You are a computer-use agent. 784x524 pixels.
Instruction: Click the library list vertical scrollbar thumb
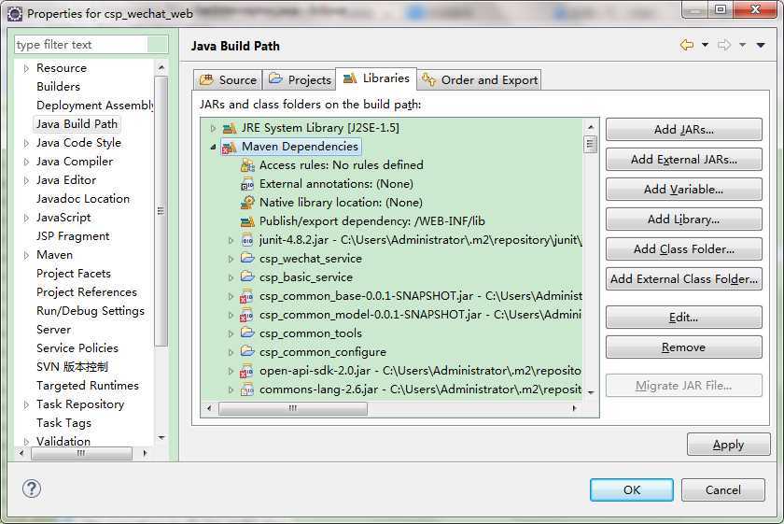[x=591, y=144]
